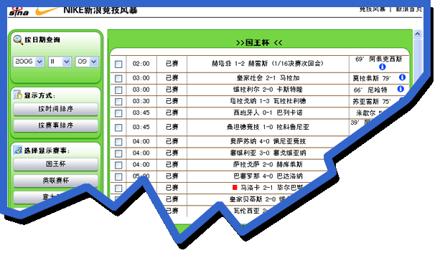Tick checkbox for 皇家社会 2-1 马拉加 match
The width and height of the screenshot is (445, 258).
pos(118,78)
